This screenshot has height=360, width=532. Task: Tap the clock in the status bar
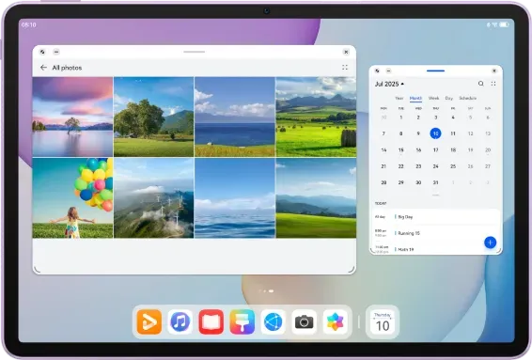(28, 24)
